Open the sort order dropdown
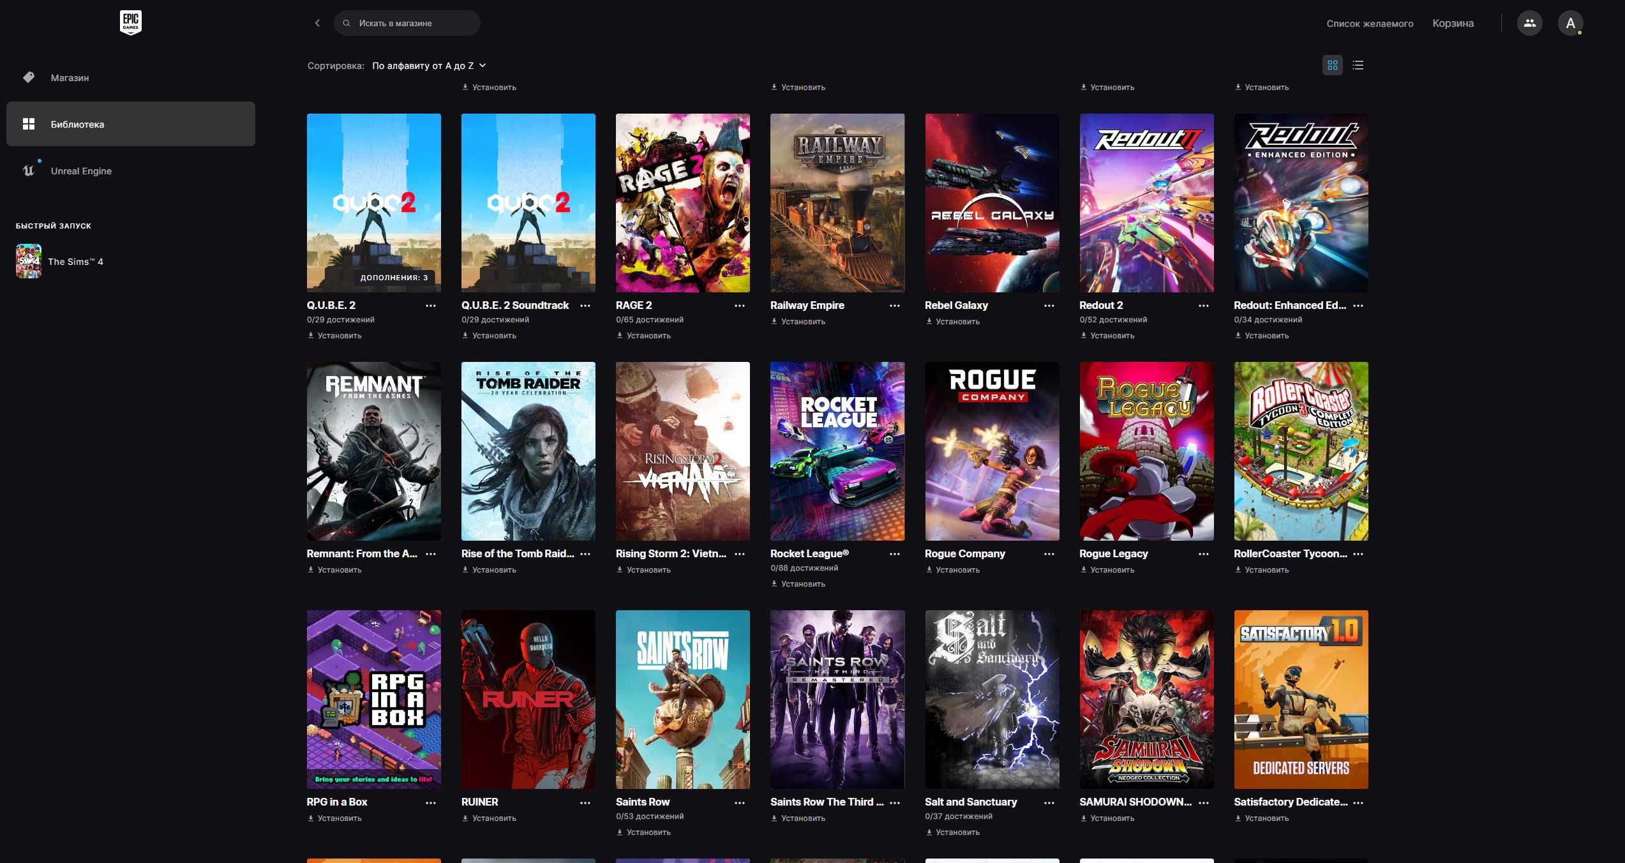 pyautogui.click(x=429, y=66)
